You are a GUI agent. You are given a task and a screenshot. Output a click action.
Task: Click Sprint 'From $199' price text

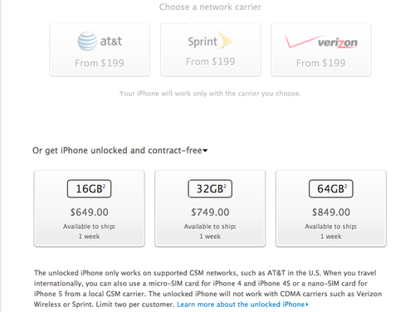point(211,61)
